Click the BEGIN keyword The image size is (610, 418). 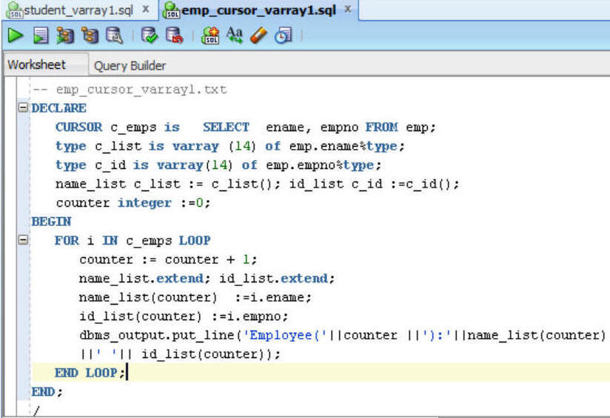(51, 222)
